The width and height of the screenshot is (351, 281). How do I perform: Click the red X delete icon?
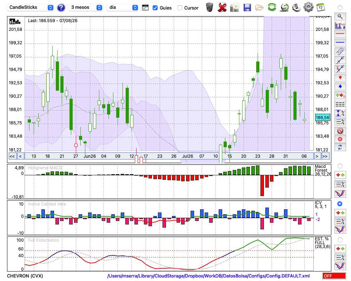coord(222,7)
